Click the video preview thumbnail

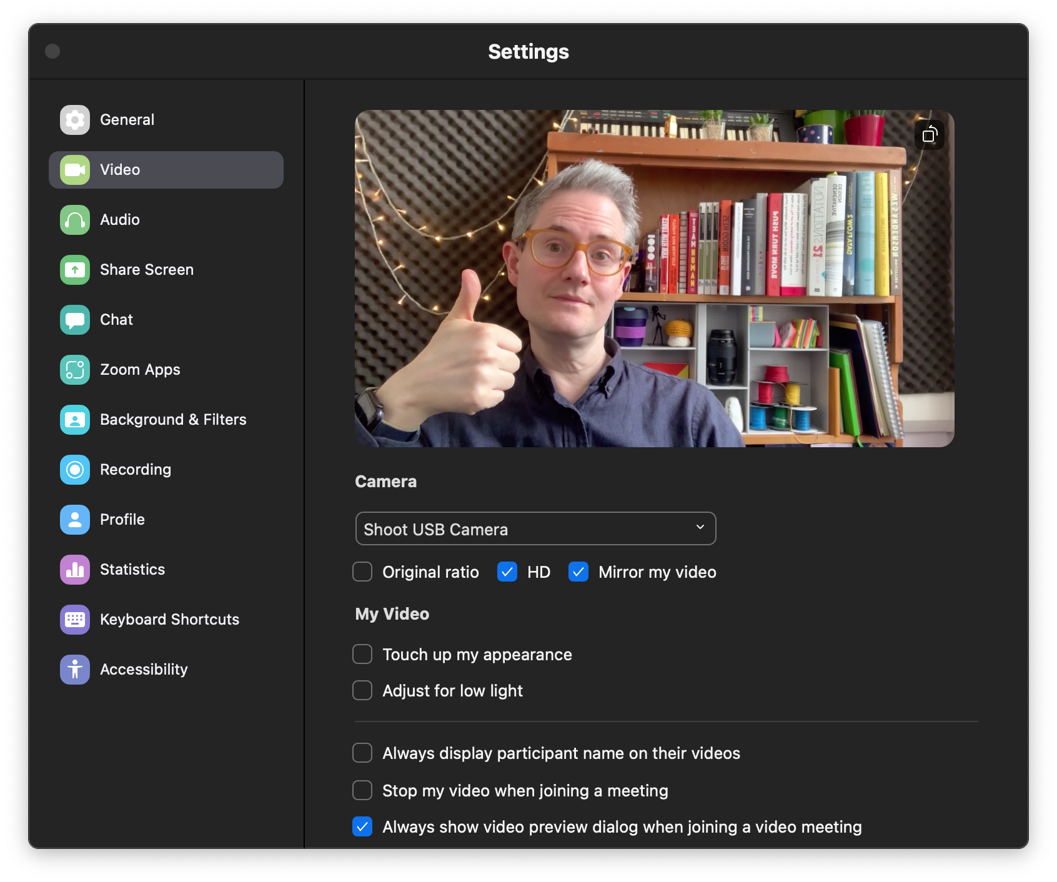(655, 279)
